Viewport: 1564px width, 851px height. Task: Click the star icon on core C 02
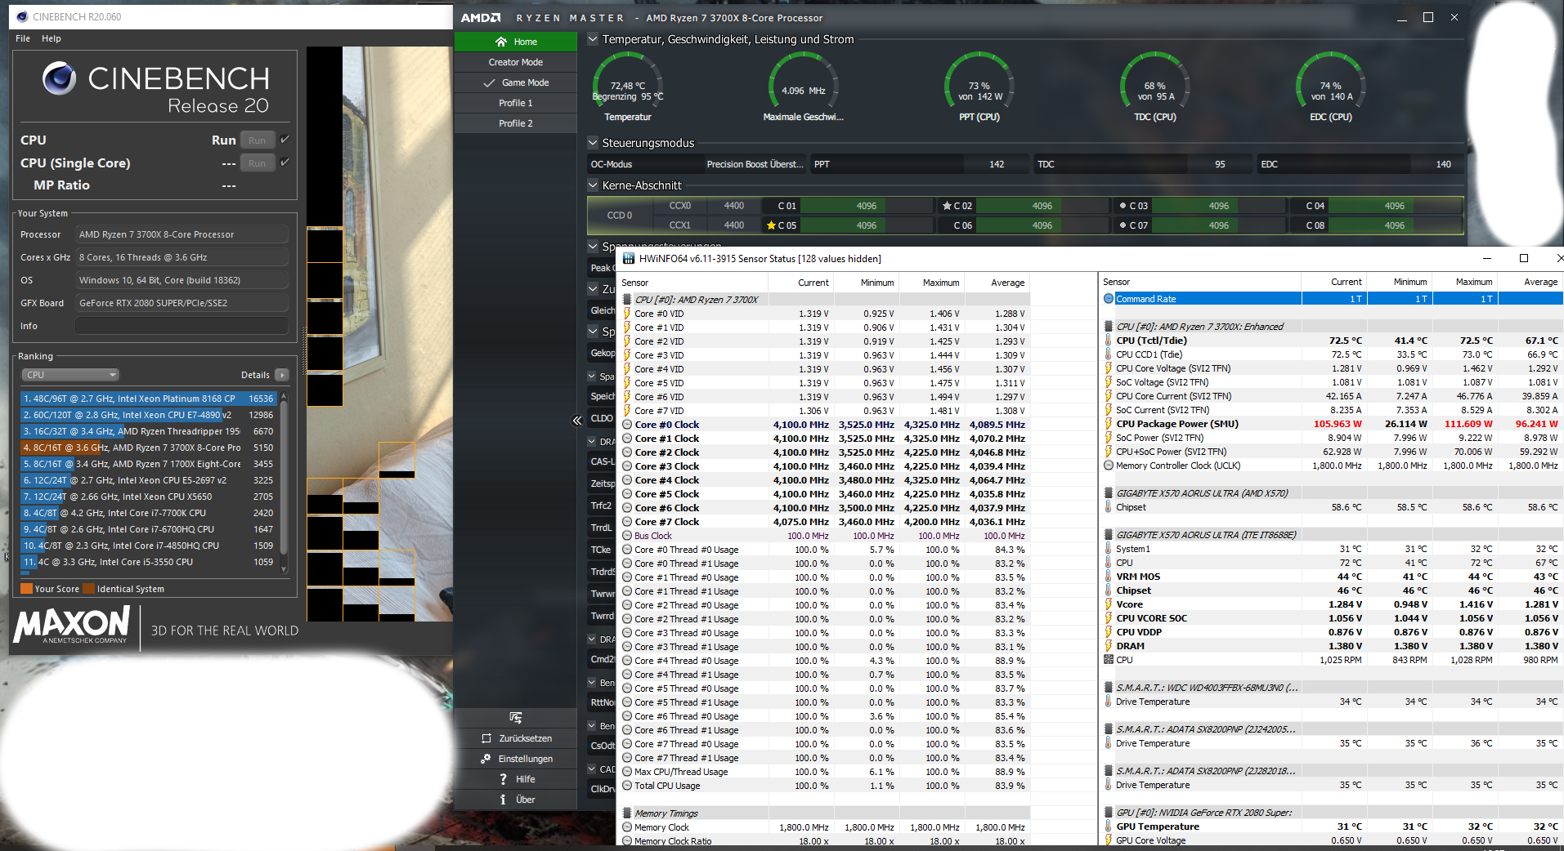click(x=947, y=206)
